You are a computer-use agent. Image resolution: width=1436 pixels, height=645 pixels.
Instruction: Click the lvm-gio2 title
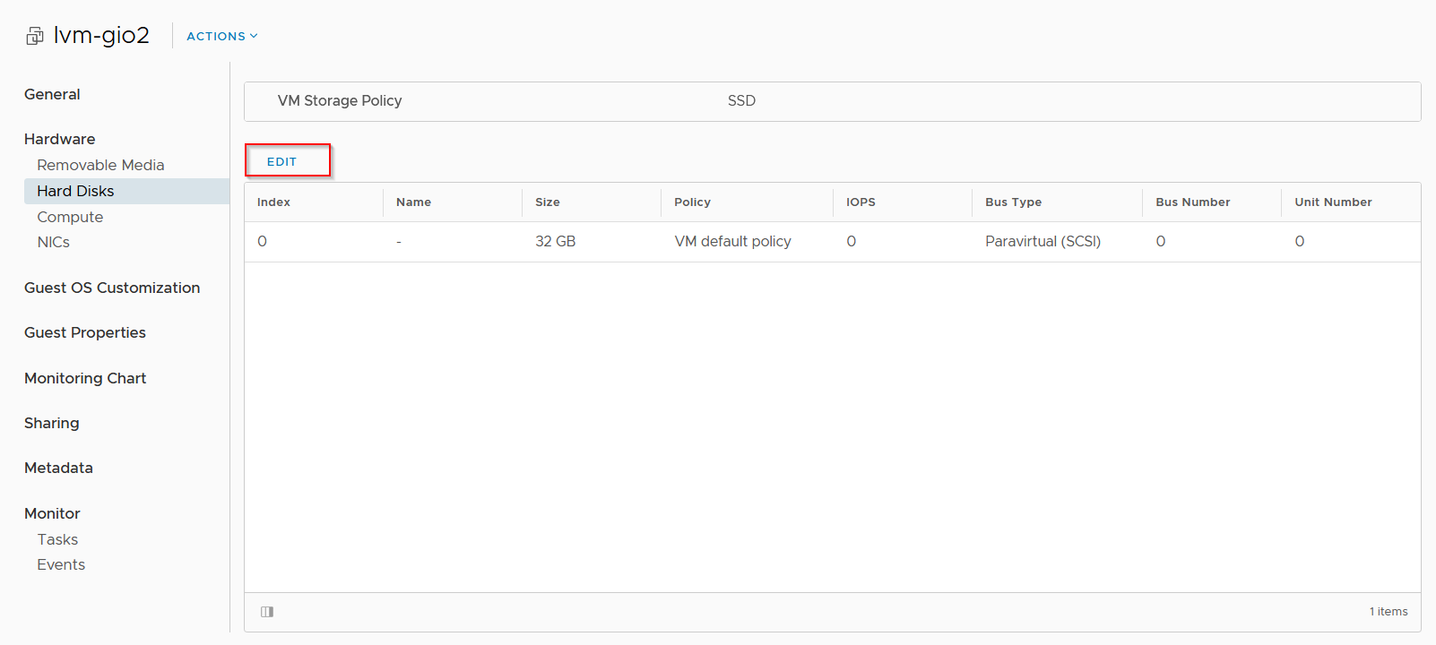point(101,35)
